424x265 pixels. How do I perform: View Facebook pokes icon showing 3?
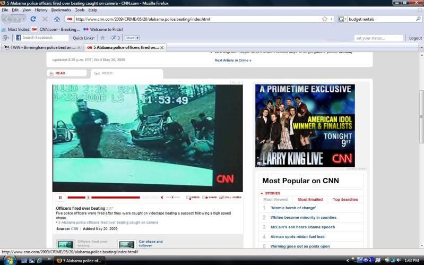[115, 38]
